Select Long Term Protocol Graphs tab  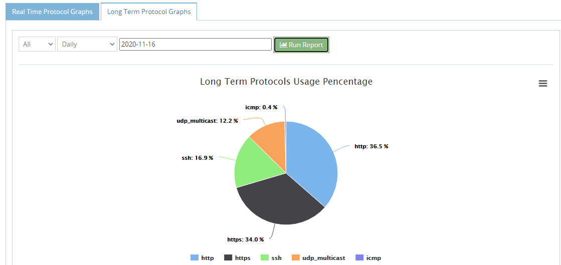tap(149, 12)
